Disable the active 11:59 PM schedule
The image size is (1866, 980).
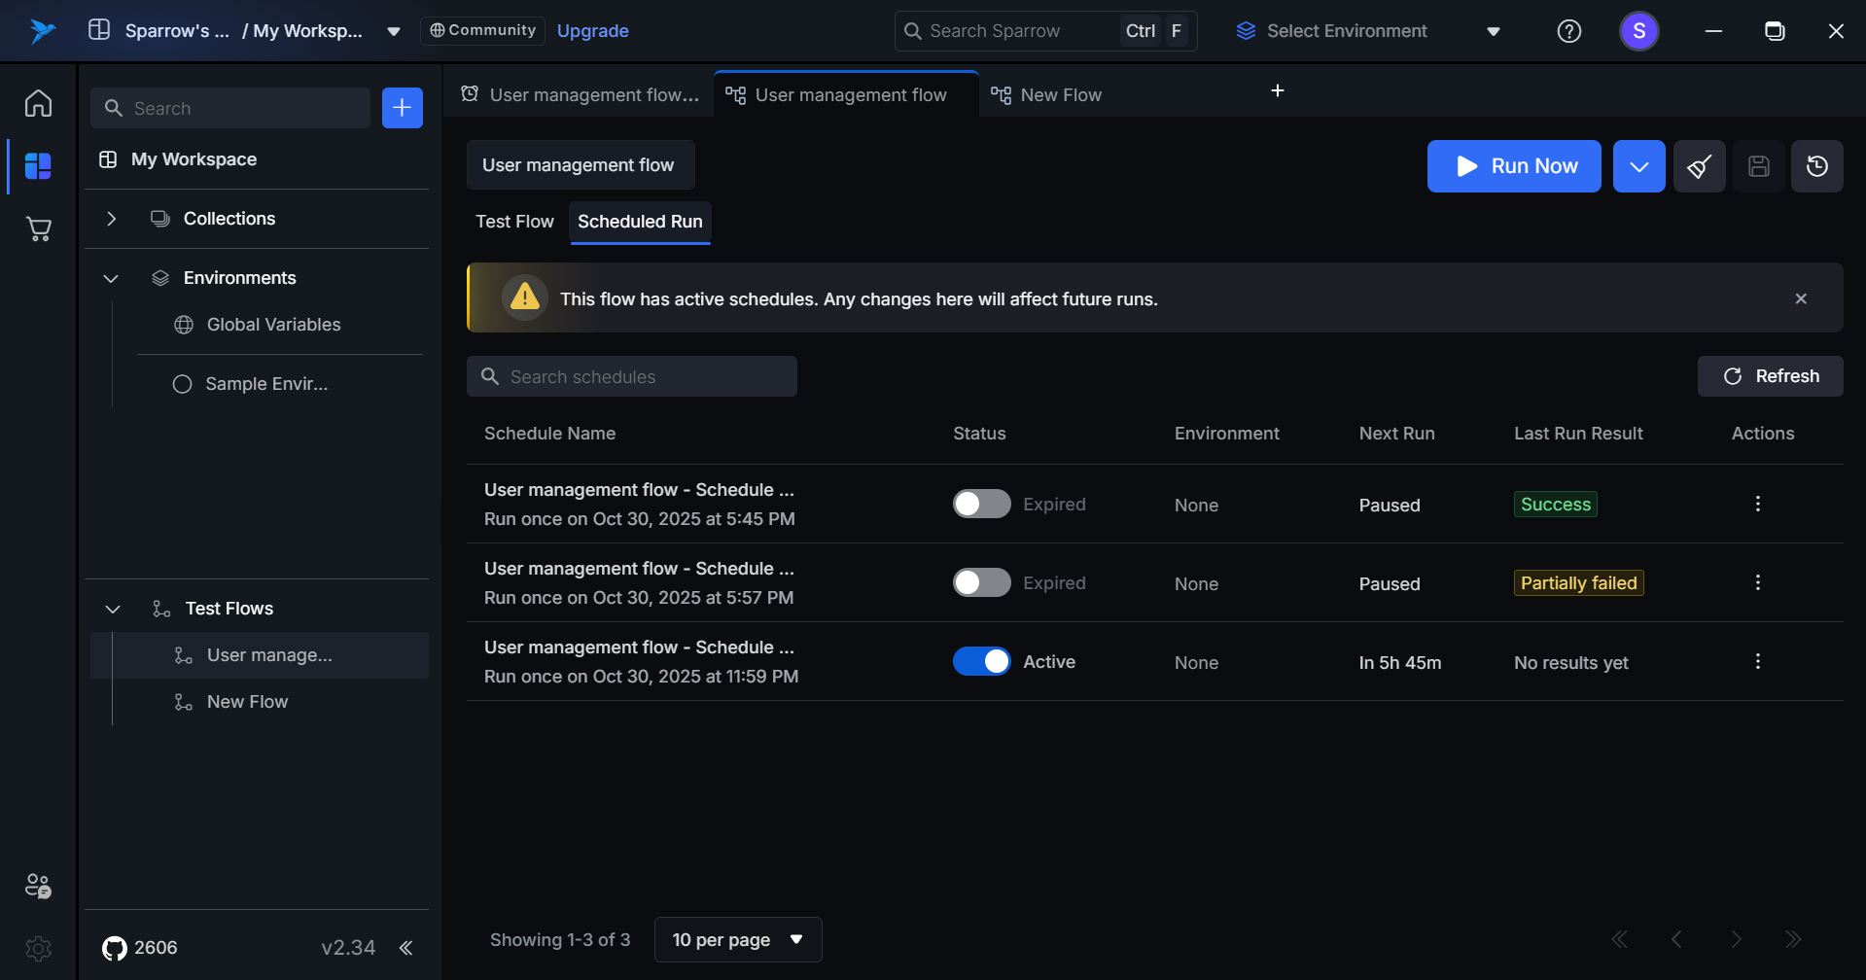click(981, 661)
